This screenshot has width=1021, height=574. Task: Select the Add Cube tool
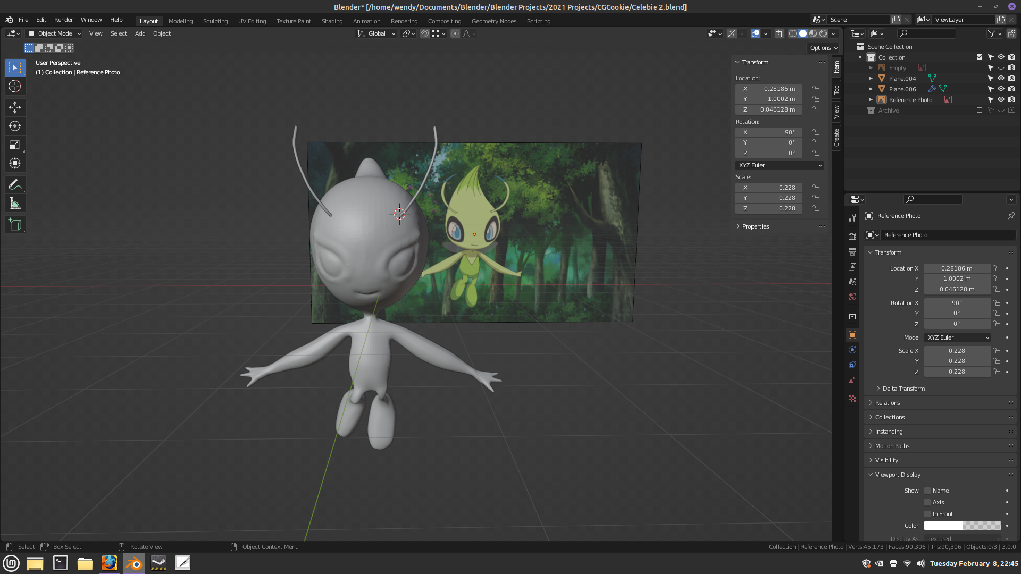point(15,224)
